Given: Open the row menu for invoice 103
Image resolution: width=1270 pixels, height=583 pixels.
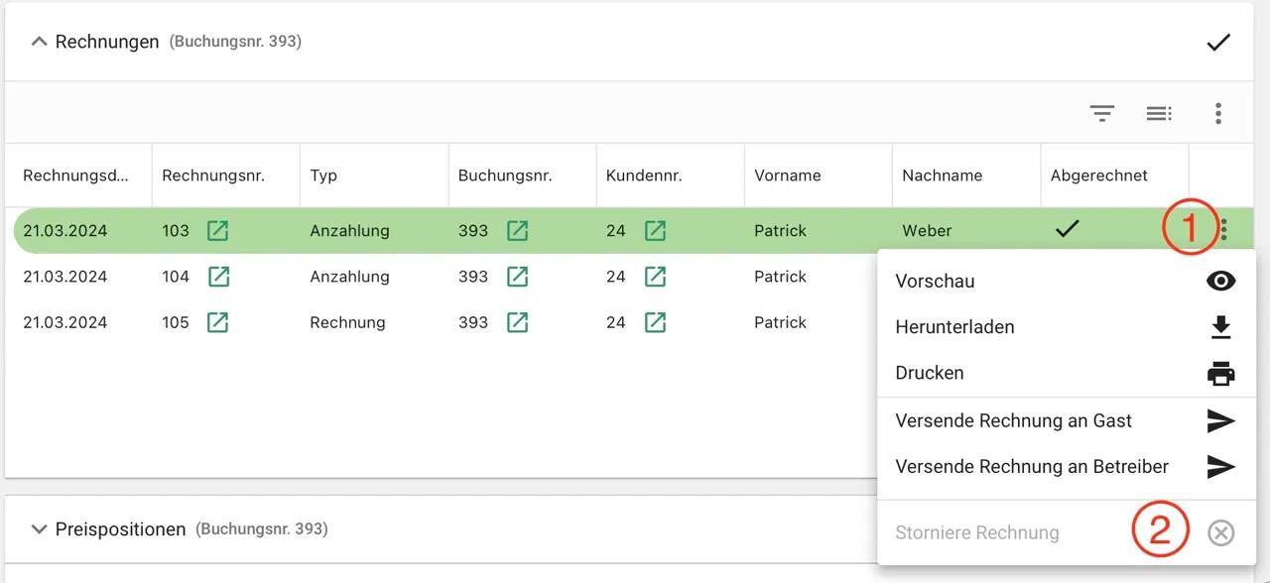Looking at the screenshot, I should coord(1224,230).
